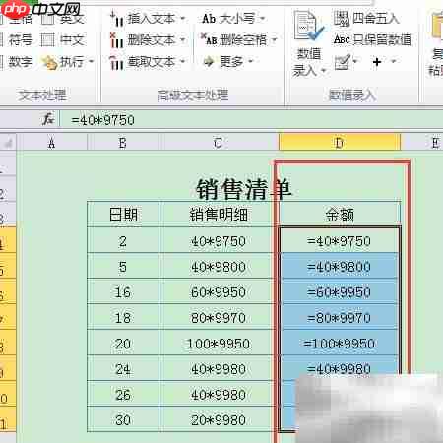Open the dropdown arrow beside the pencil-check icon
The height and width of the screenshot is (443, 443).
355,61
